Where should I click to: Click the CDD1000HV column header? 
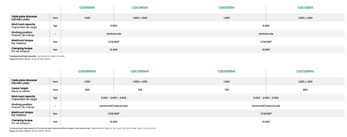coord(87,71)
